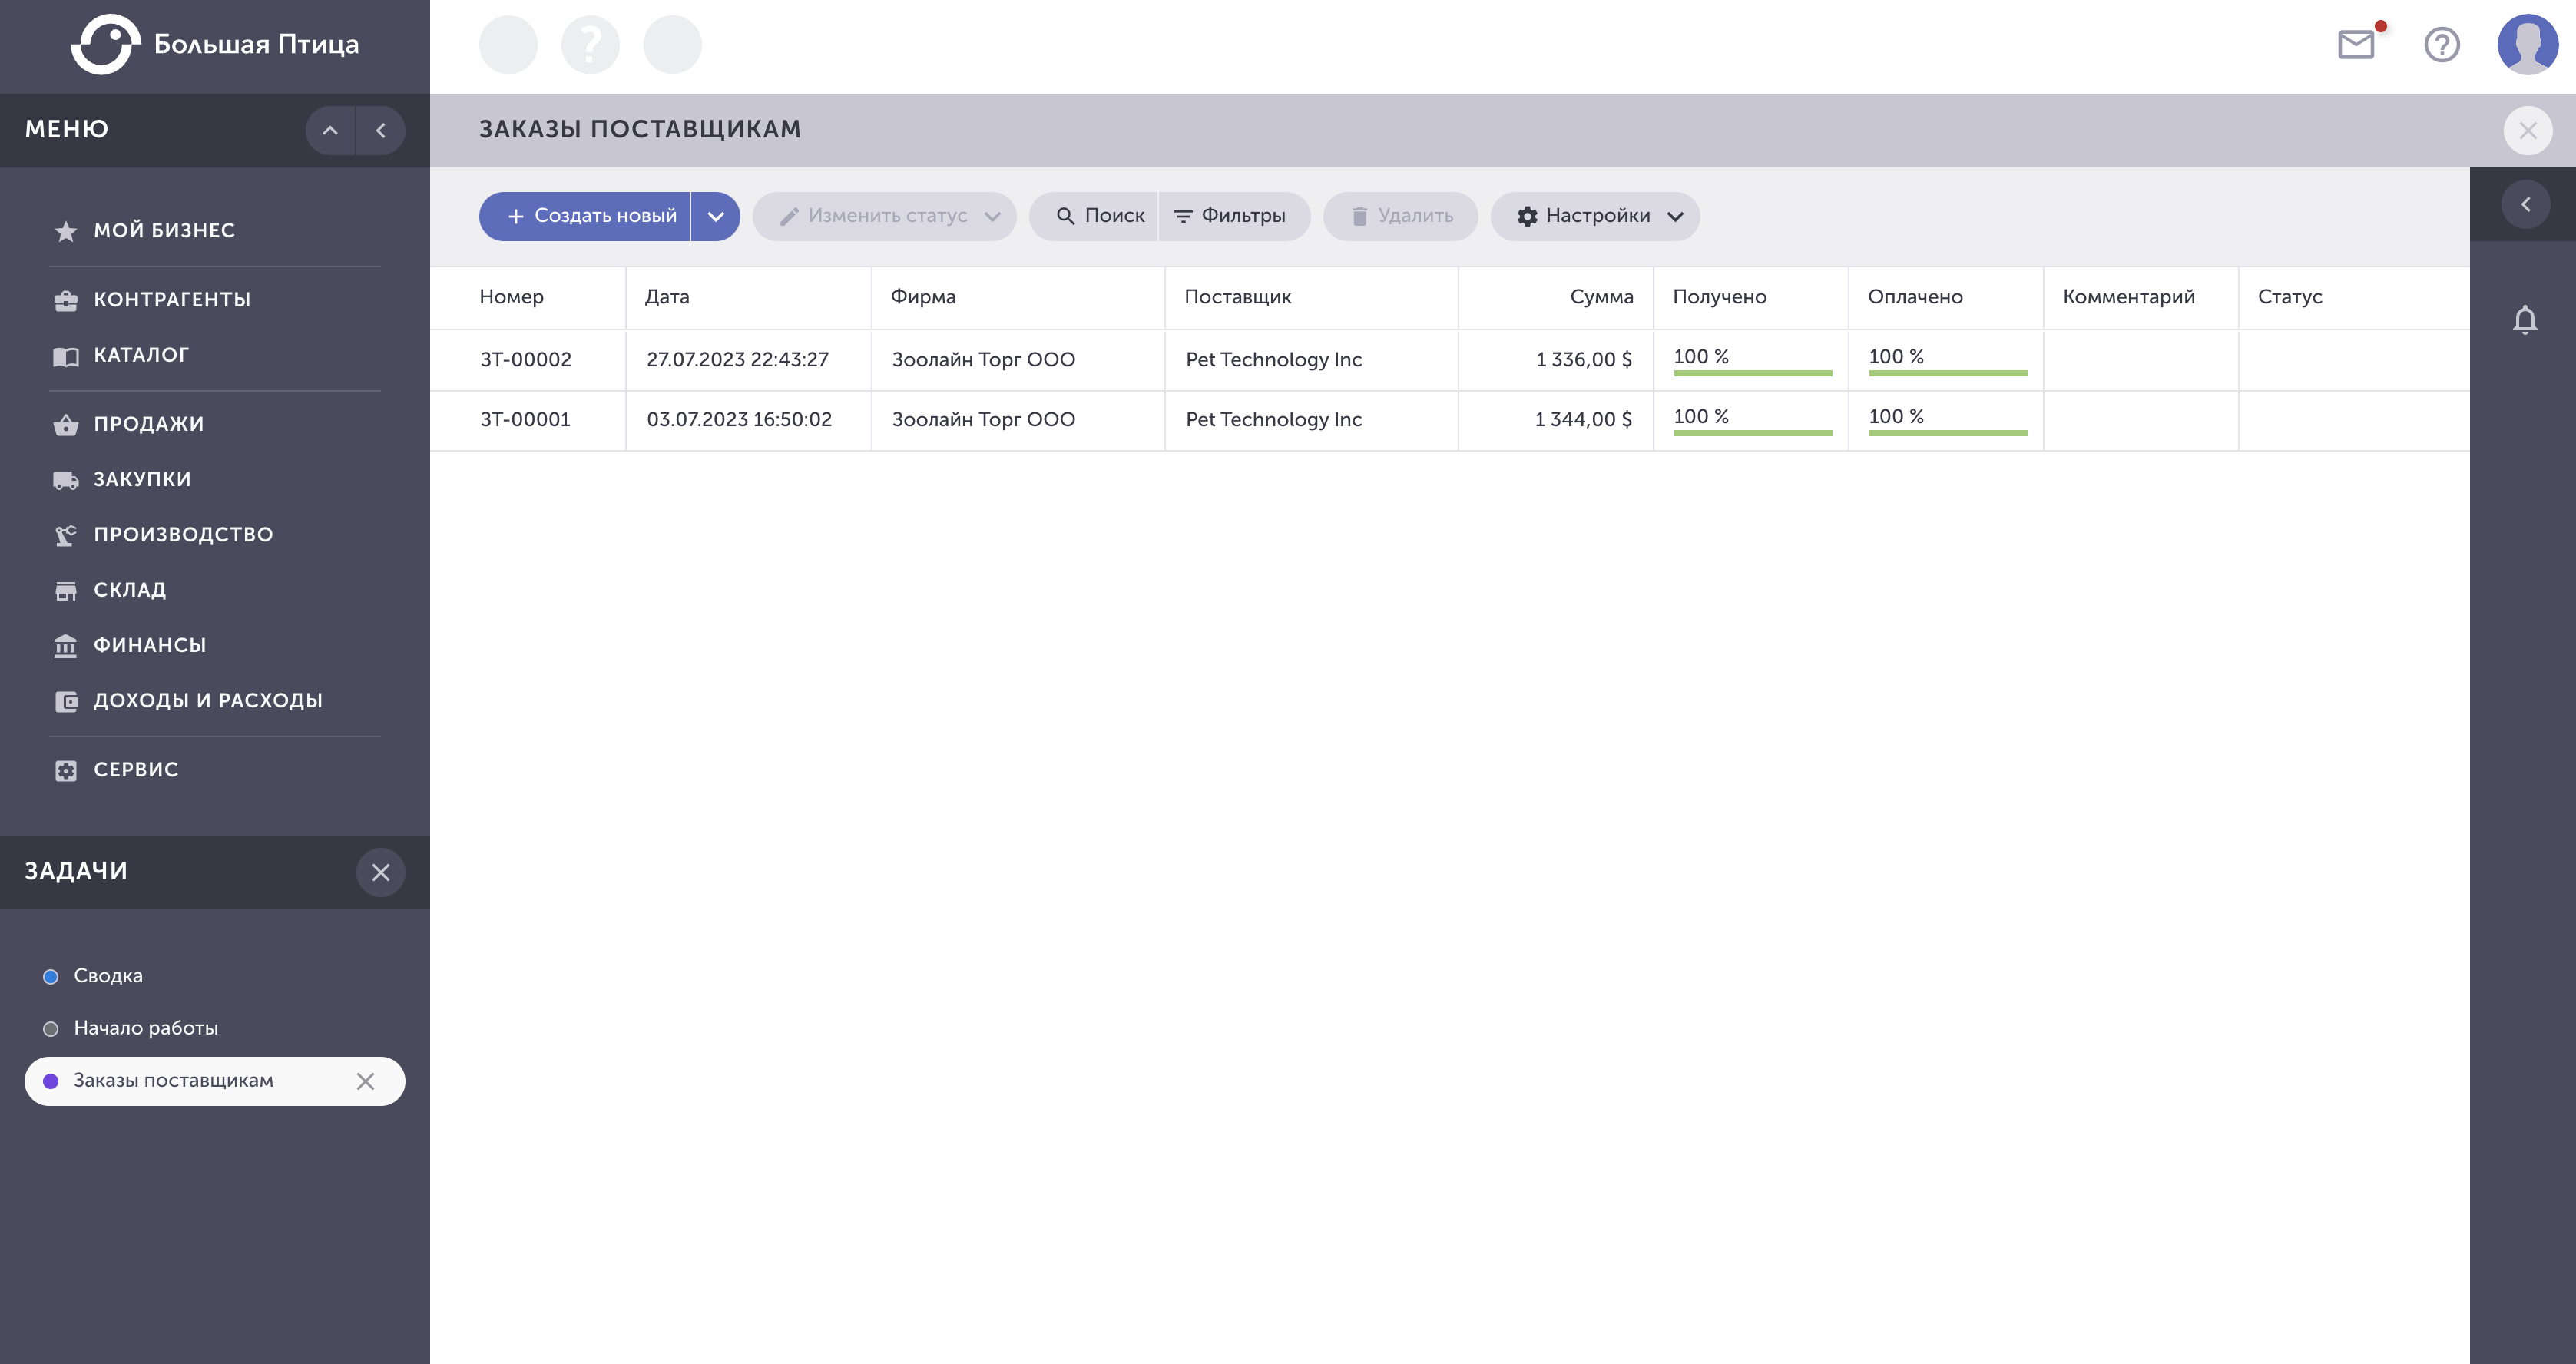
Task: Click the date 03.07.2023 16:50:02
Action: pyautogui.click(x=739, y=420)
